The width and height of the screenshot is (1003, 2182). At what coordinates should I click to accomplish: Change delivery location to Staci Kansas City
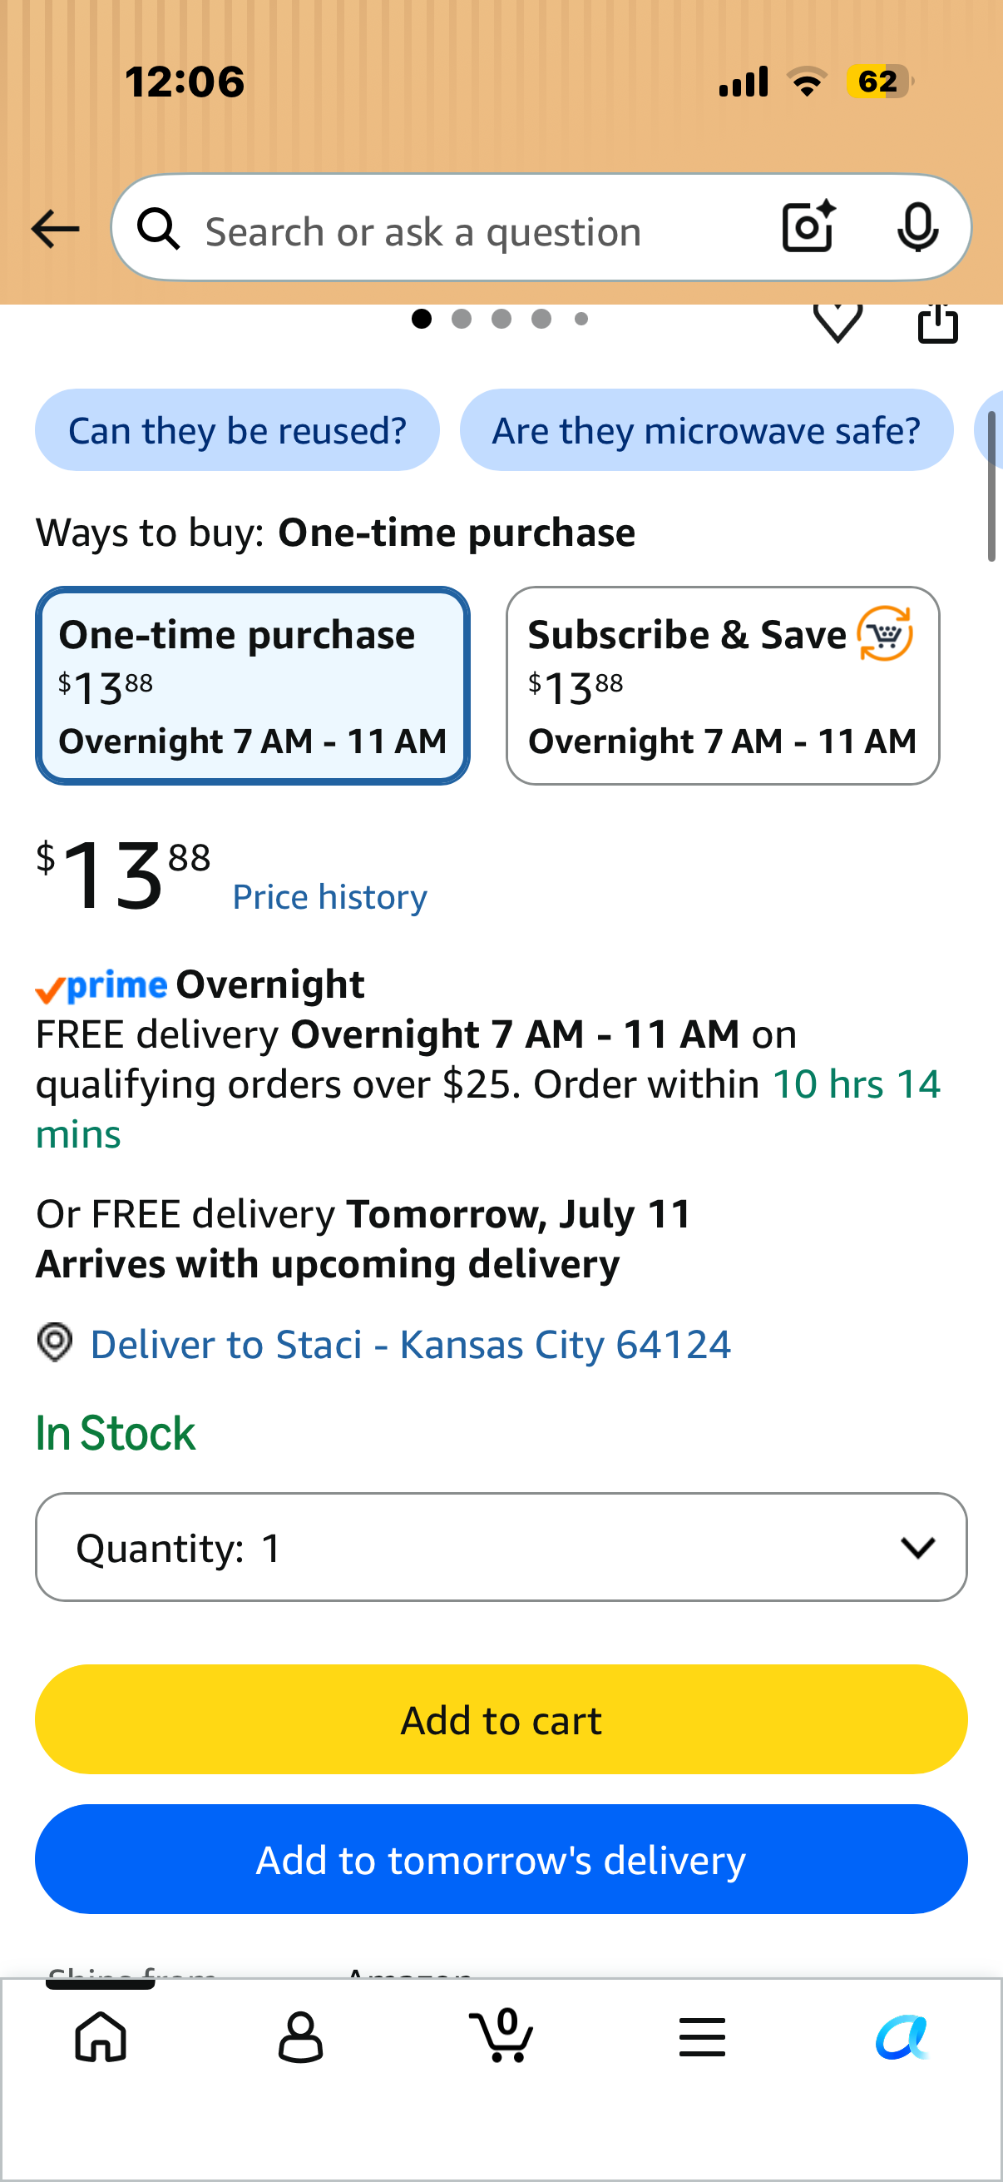pos(411,1344)
